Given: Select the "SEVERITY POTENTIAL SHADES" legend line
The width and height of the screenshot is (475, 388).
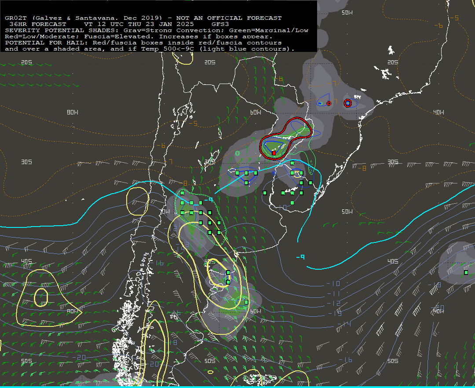Looking at the screenshot, I should [x=156, y=30].
